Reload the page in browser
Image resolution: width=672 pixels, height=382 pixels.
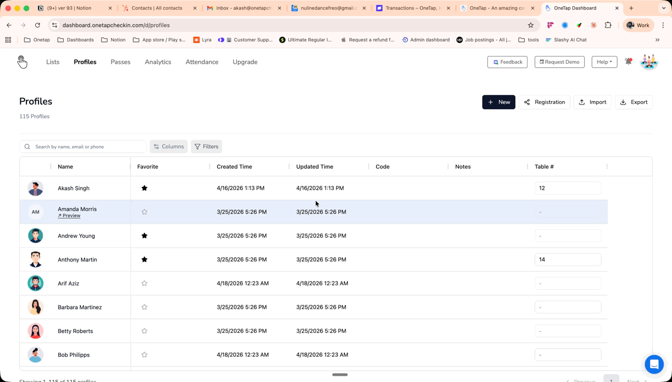pyautogui.click(x=38, y=25)
